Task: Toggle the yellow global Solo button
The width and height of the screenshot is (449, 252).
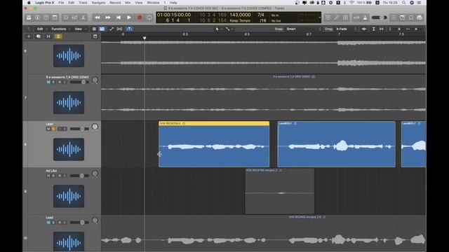Action: pyautogui.click(x=58, y=36)
